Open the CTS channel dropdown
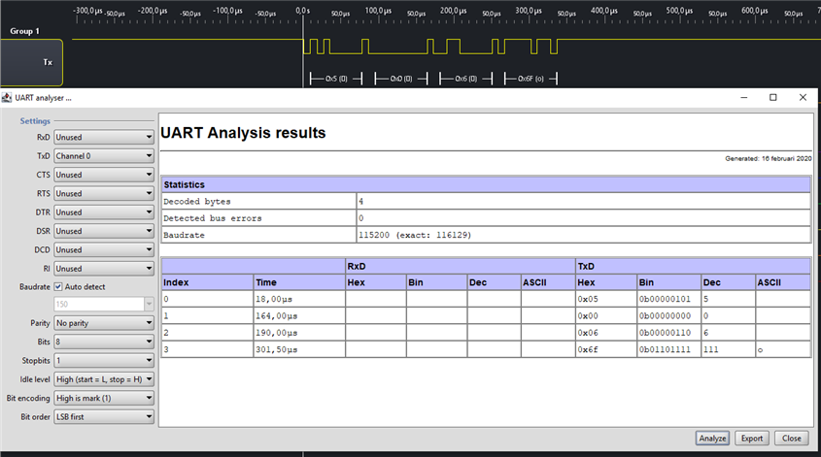 pyautogui.click(x=104, y=175)
